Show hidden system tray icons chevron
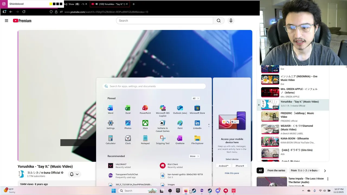This screenshot has height=195, width=347. tap(303, 191)
